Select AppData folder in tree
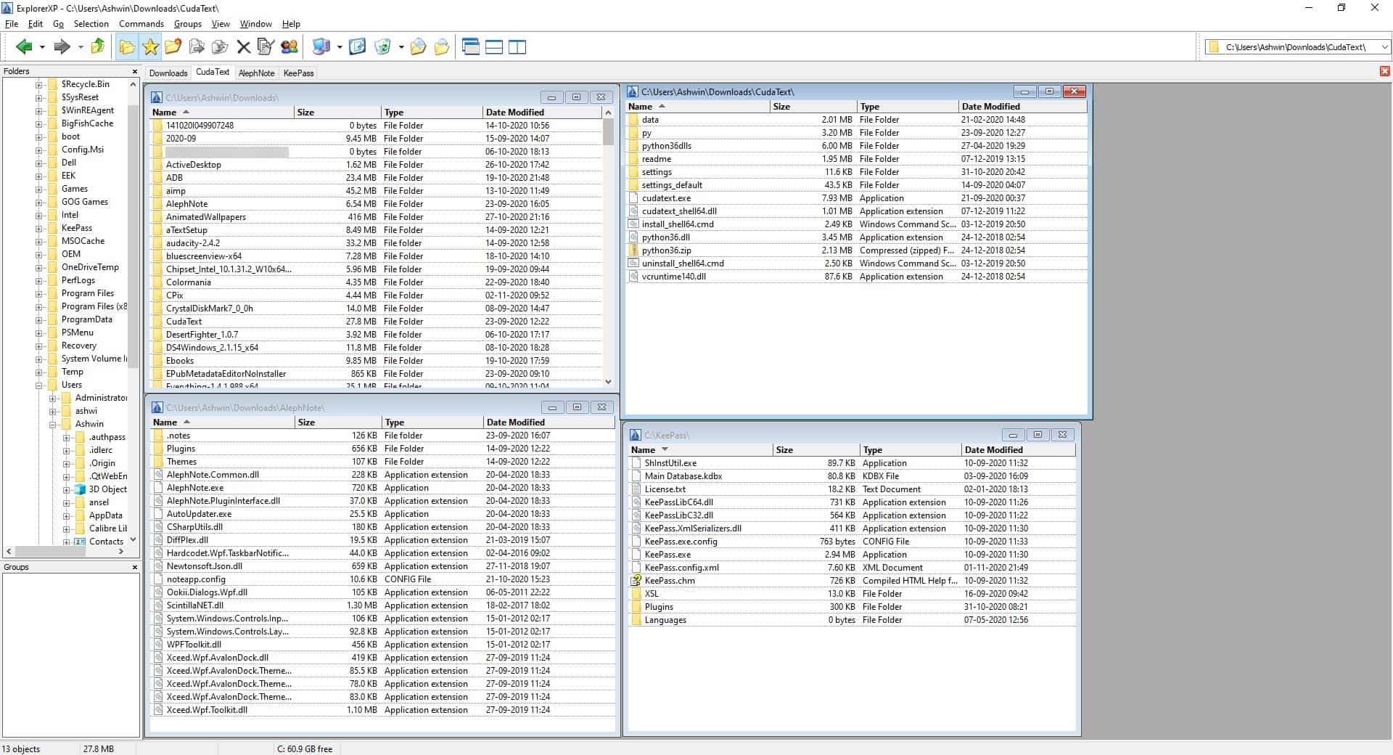 [x=106, y=515]
